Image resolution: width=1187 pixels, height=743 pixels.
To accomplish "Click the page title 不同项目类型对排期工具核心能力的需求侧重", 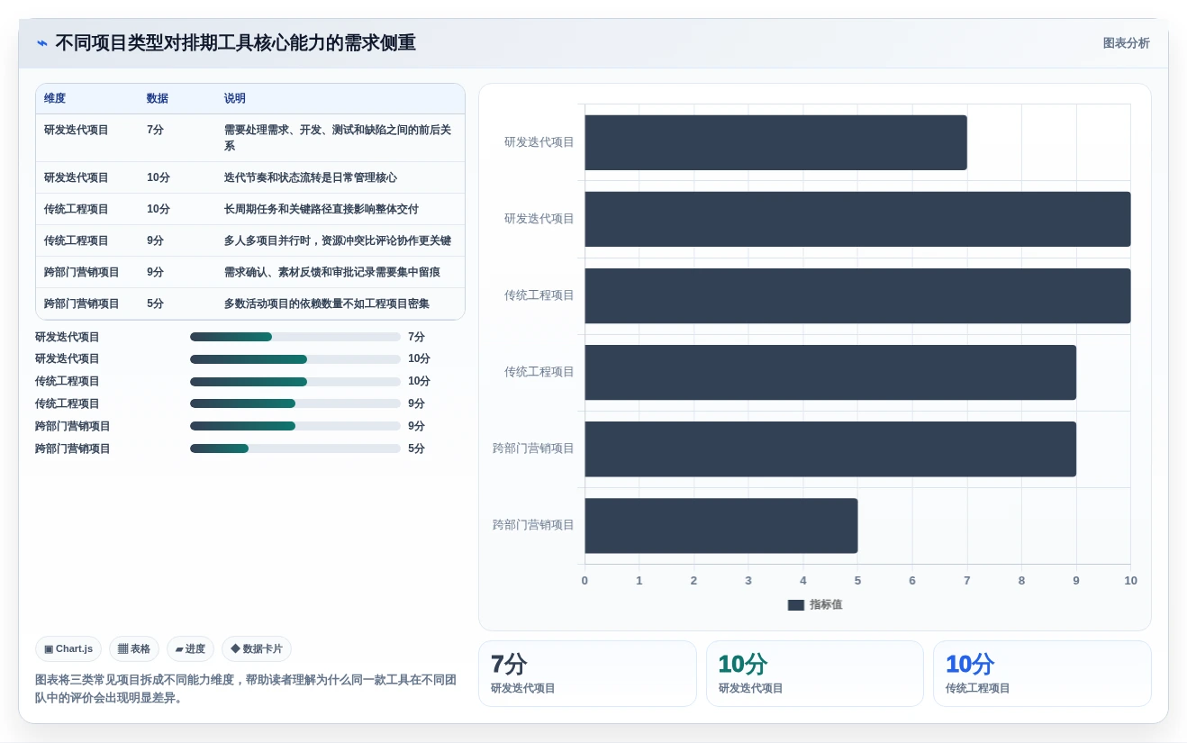I will click(235, 43).
